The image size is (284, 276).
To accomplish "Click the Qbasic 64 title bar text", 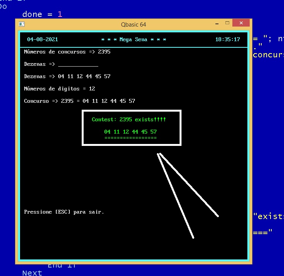I will click(133, 24).
